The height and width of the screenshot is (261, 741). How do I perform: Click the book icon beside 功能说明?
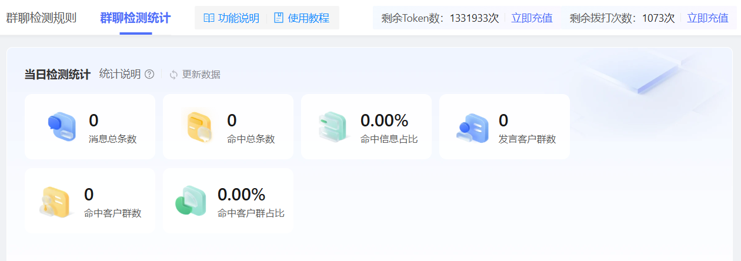click(x=209, y=18)
